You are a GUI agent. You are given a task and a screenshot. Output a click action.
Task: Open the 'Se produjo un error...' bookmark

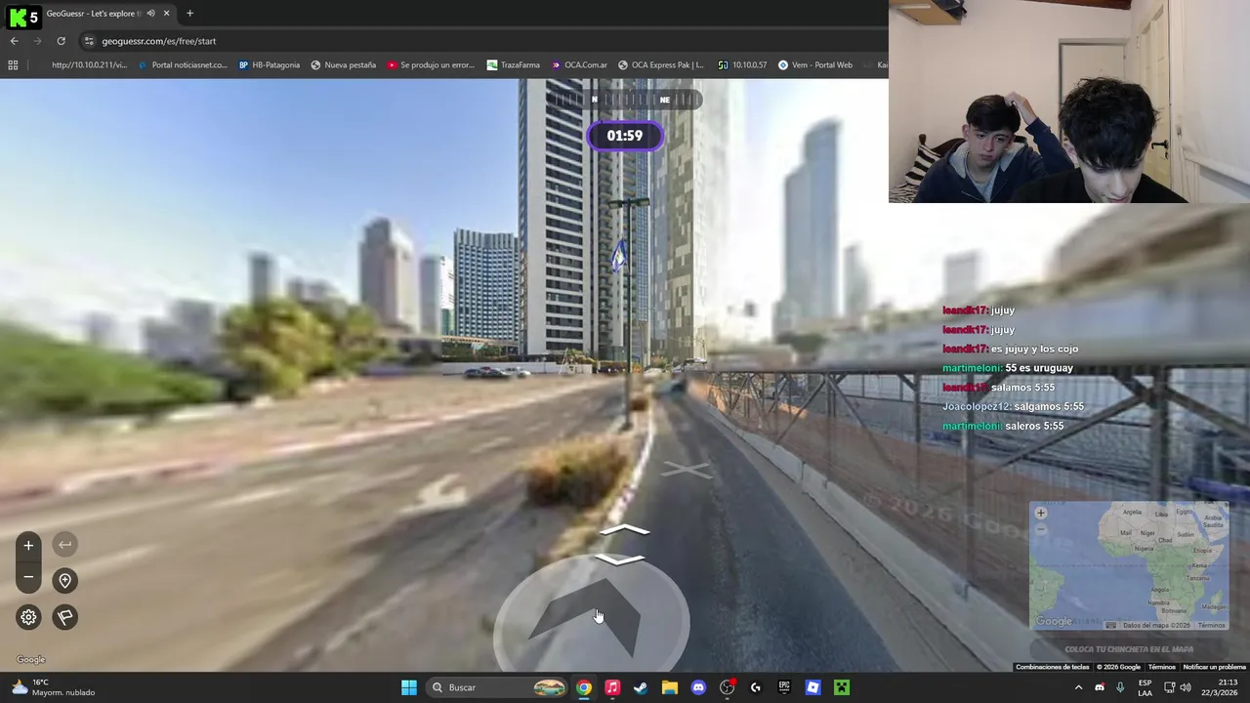click(x=430, y=64)
